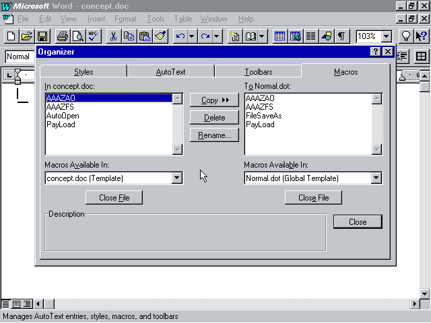
Task: Click the Help pointer question icon
Action: pos(421,36)
